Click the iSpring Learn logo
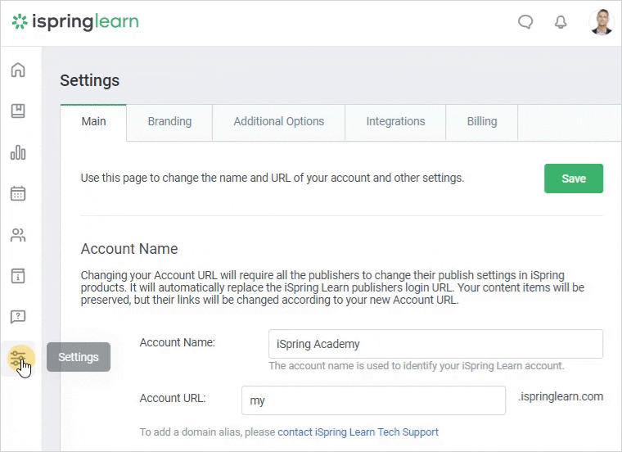Screen dimensions: 622x452 point(75,22)
